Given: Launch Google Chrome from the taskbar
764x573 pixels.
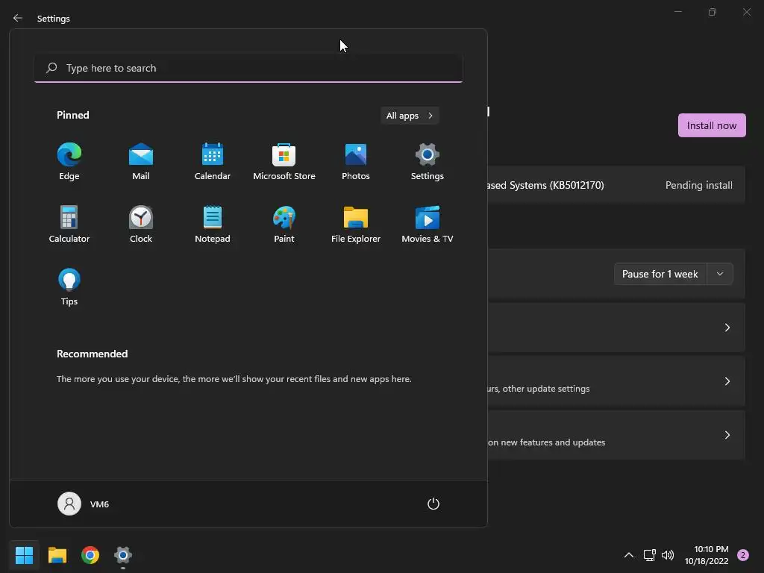Looking at the screenshot, I should click(x=90, y=555).
